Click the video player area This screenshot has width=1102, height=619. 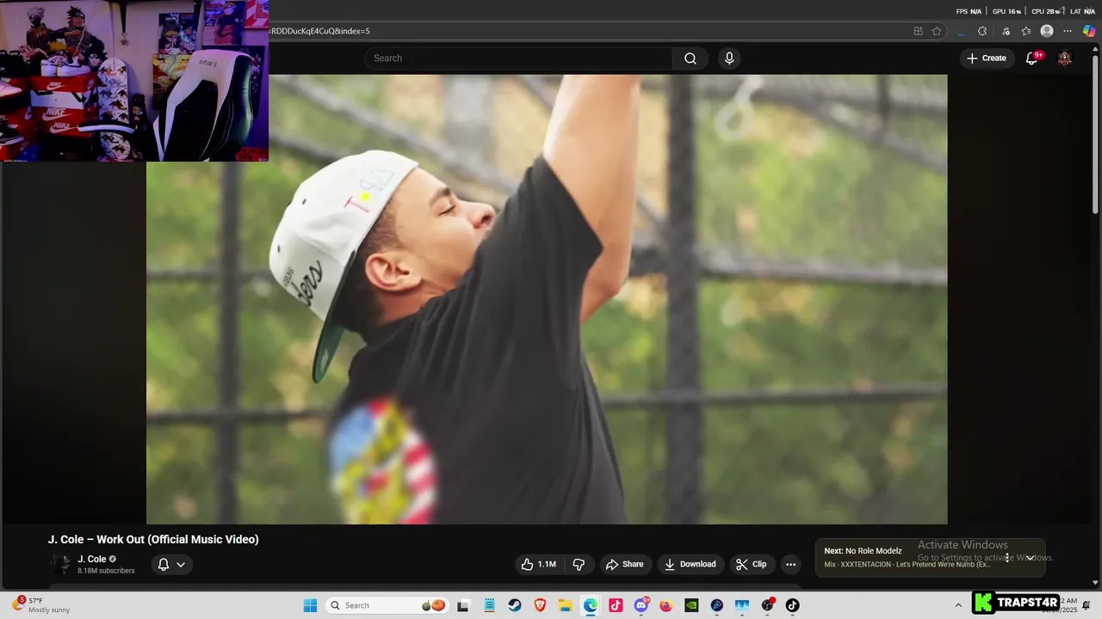pos(547,299)
